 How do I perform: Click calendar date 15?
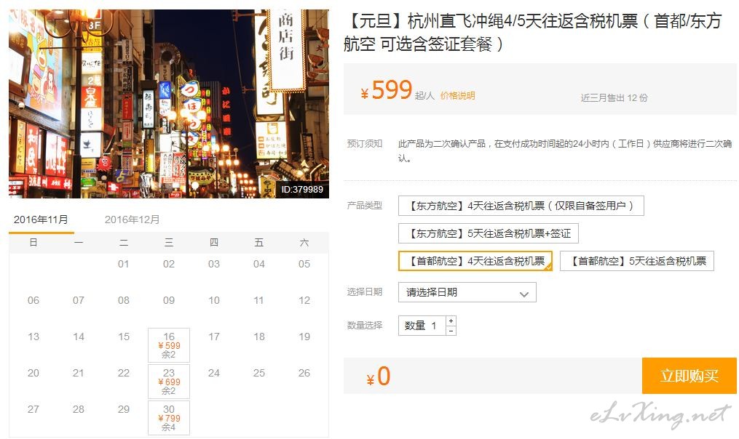tap(124, 337)
